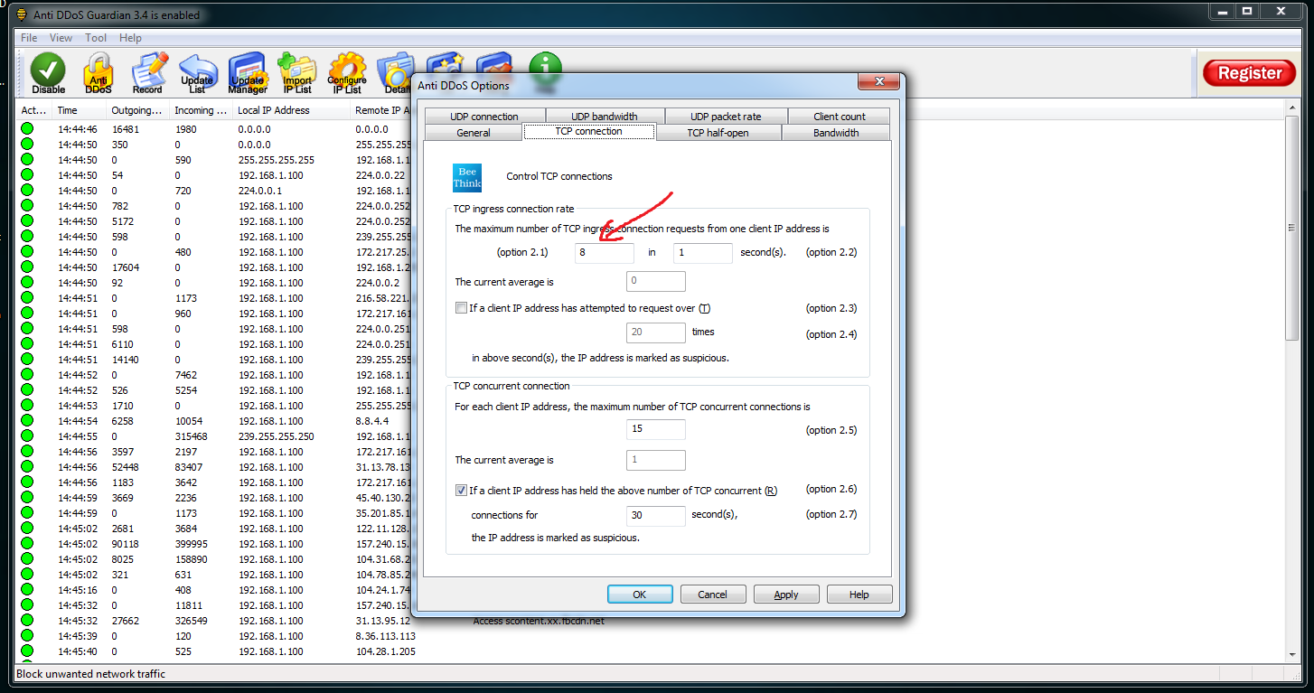Click outgoing value 52448
The image size is (1314, 693).
click(127, 467)
